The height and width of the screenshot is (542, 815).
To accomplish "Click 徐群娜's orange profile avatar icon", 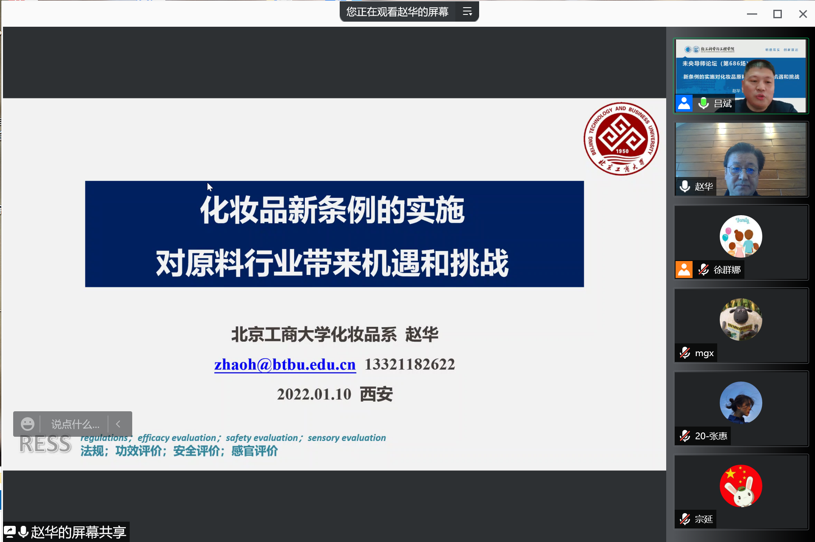I will (x=684, y=270).
